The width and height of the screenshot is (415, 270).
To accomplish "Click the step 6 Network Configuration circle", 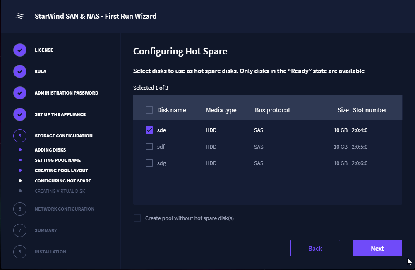I will point(20,209).
